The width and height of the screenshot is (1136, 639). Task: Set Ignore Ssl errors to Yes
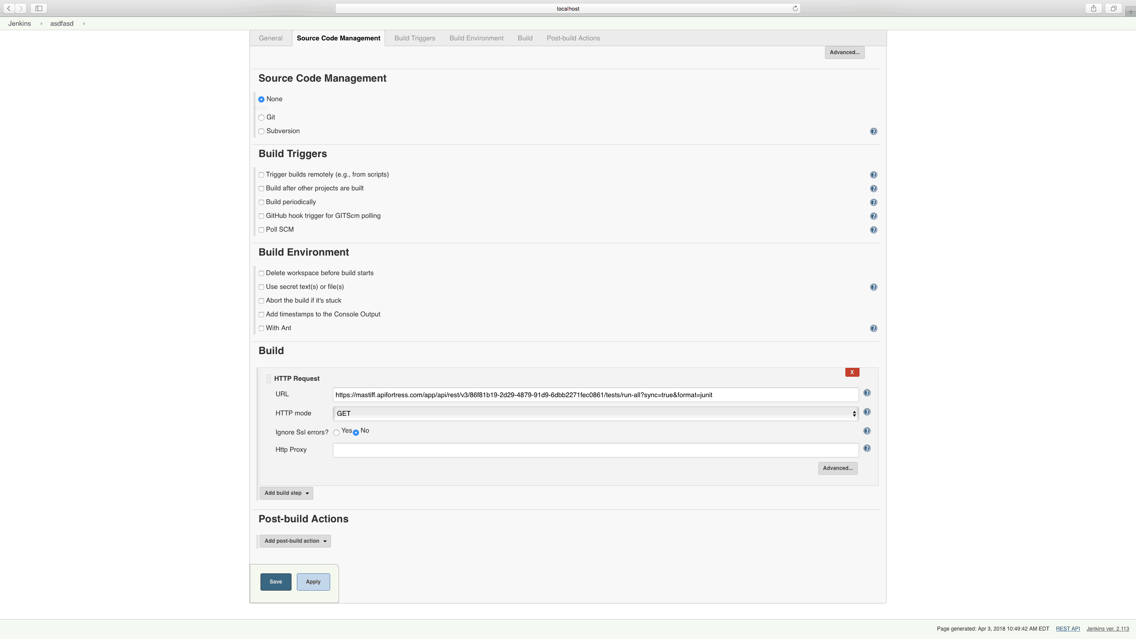337,432
